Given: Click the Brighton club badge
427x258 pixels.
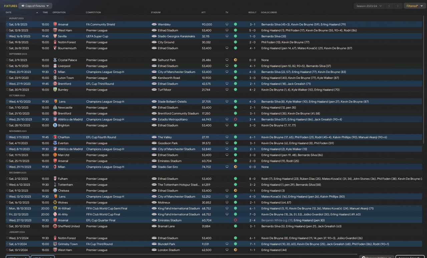Looking at the screenshot, I should [x=55, y=126].
